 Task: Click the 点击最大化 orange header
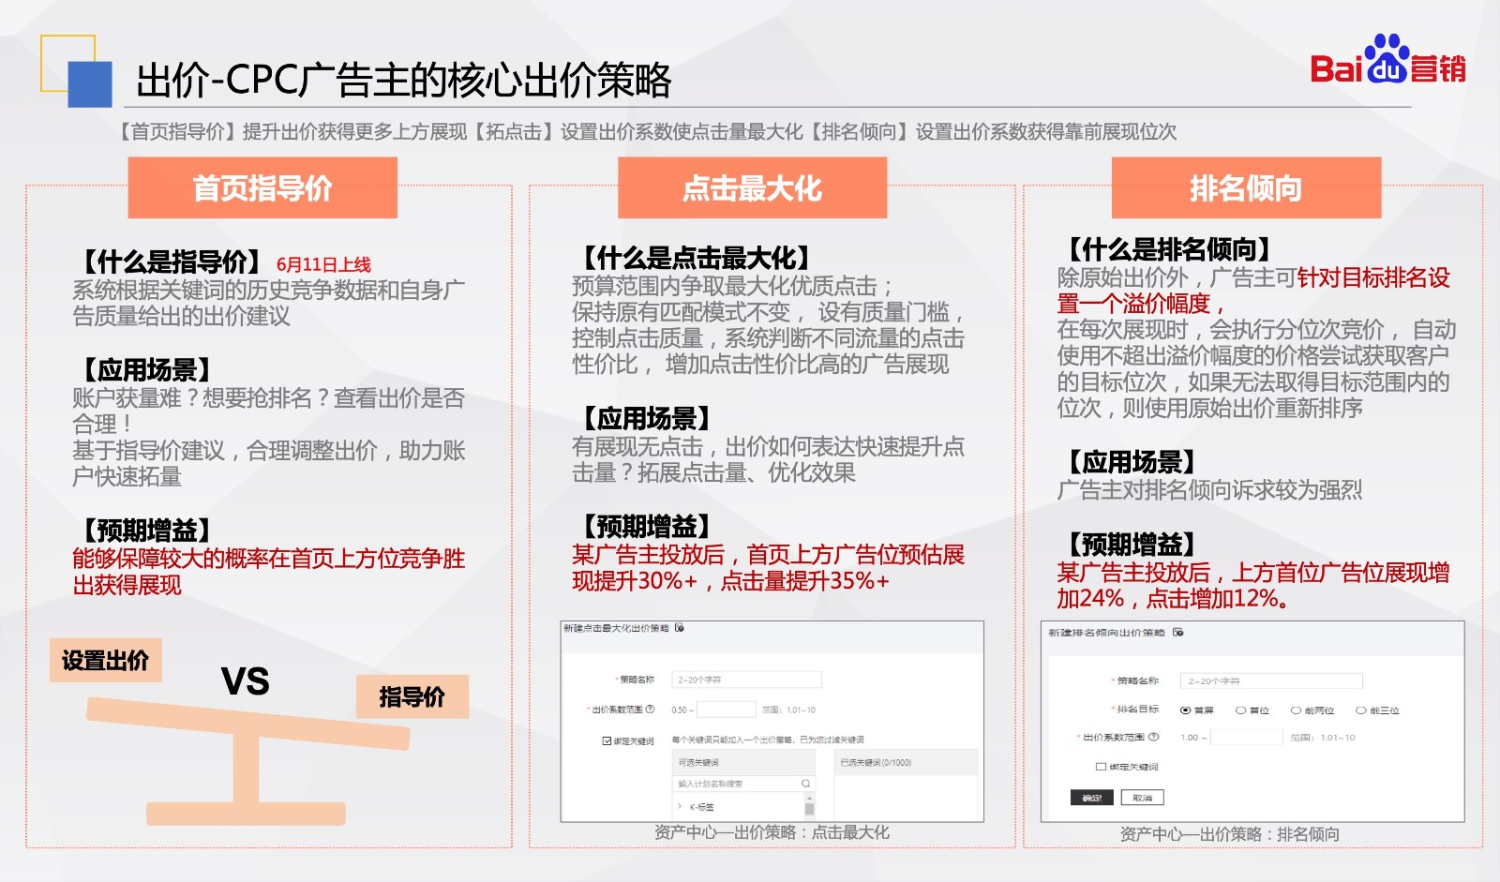(x=752, y=187)
